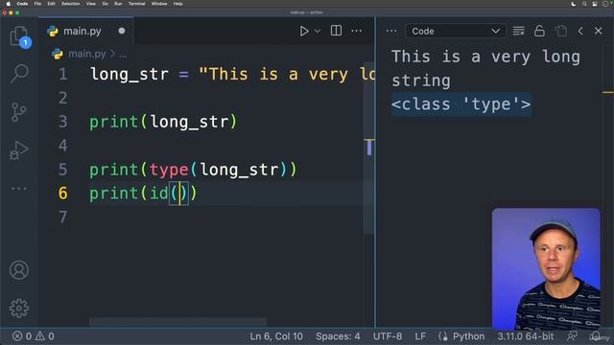Click type keyword on line 5
The height and width of the screenshot is (345, 614).
point(169,171)
